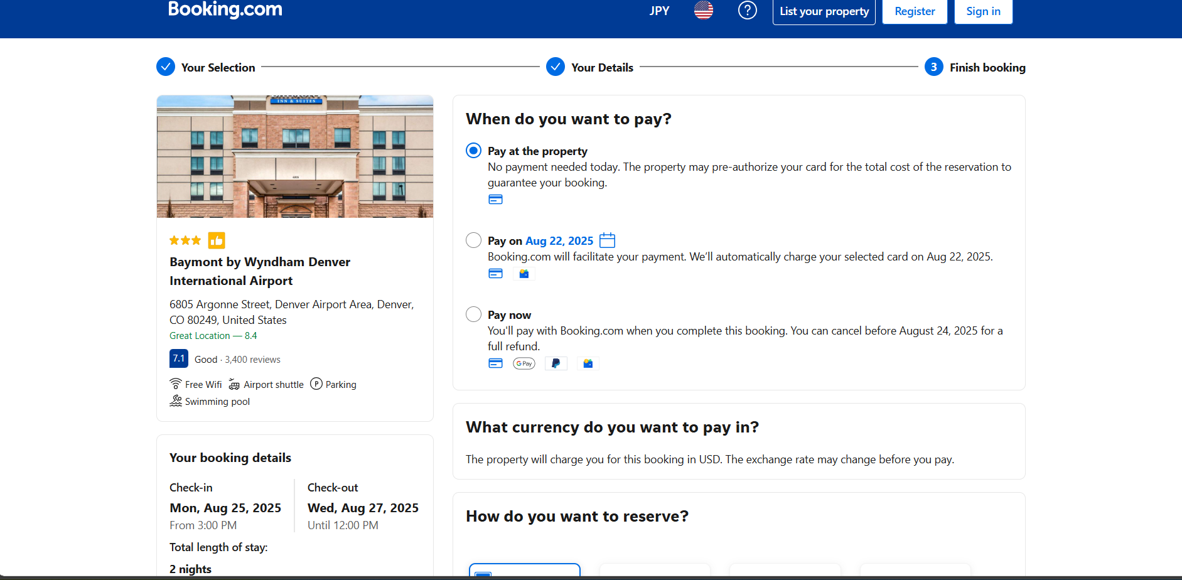Click the 7.1 review score badge
Image resolution: width=1182 pixels, height=580 pixels.
[179, 358]
